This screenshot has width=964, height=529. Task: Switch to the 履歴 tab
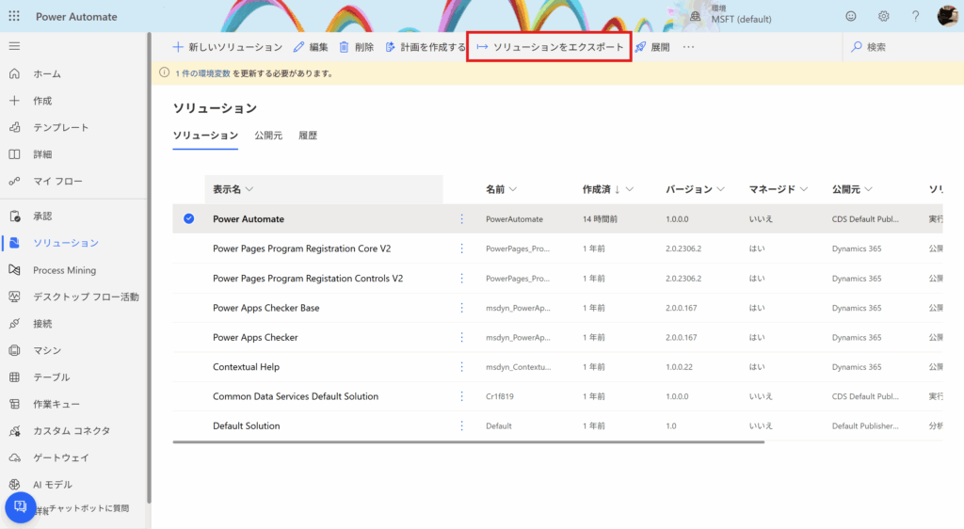coord(308,136)
